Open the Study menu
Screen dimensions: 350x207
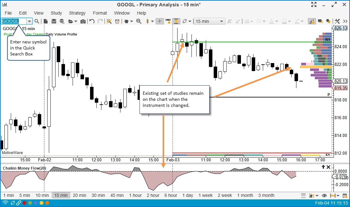56,13
